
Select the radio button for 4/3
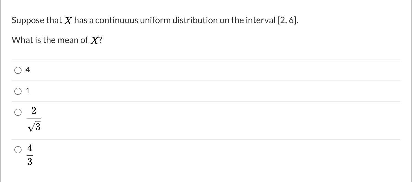tap(18, 150)
